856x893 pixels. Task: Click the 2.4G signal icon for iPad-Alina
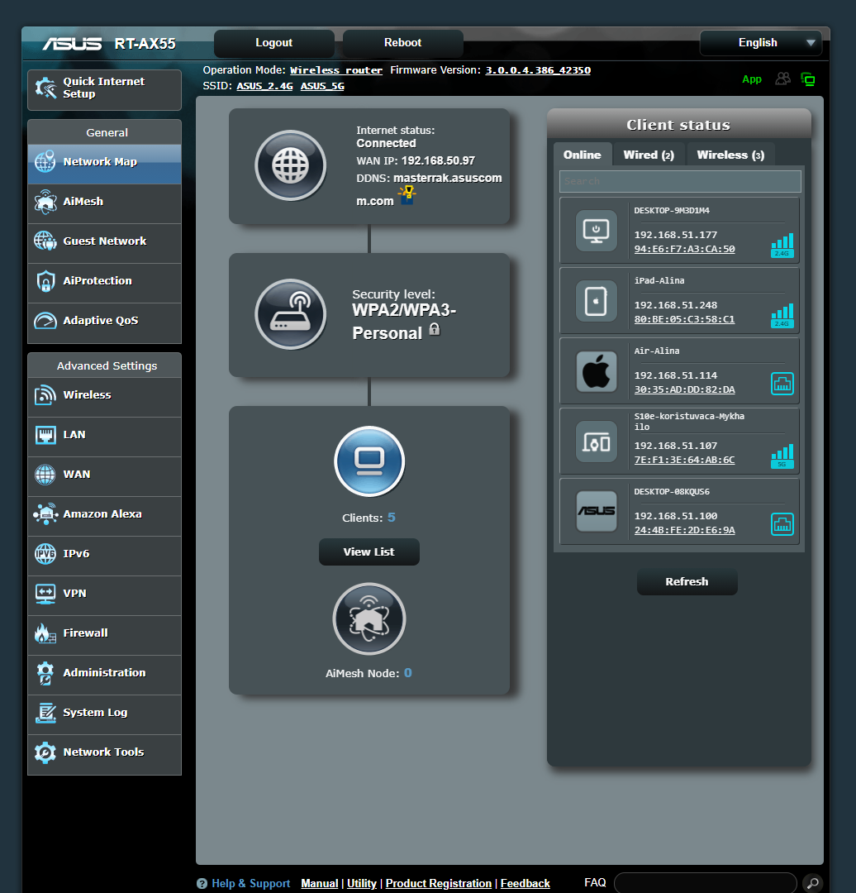pos(782,316)
